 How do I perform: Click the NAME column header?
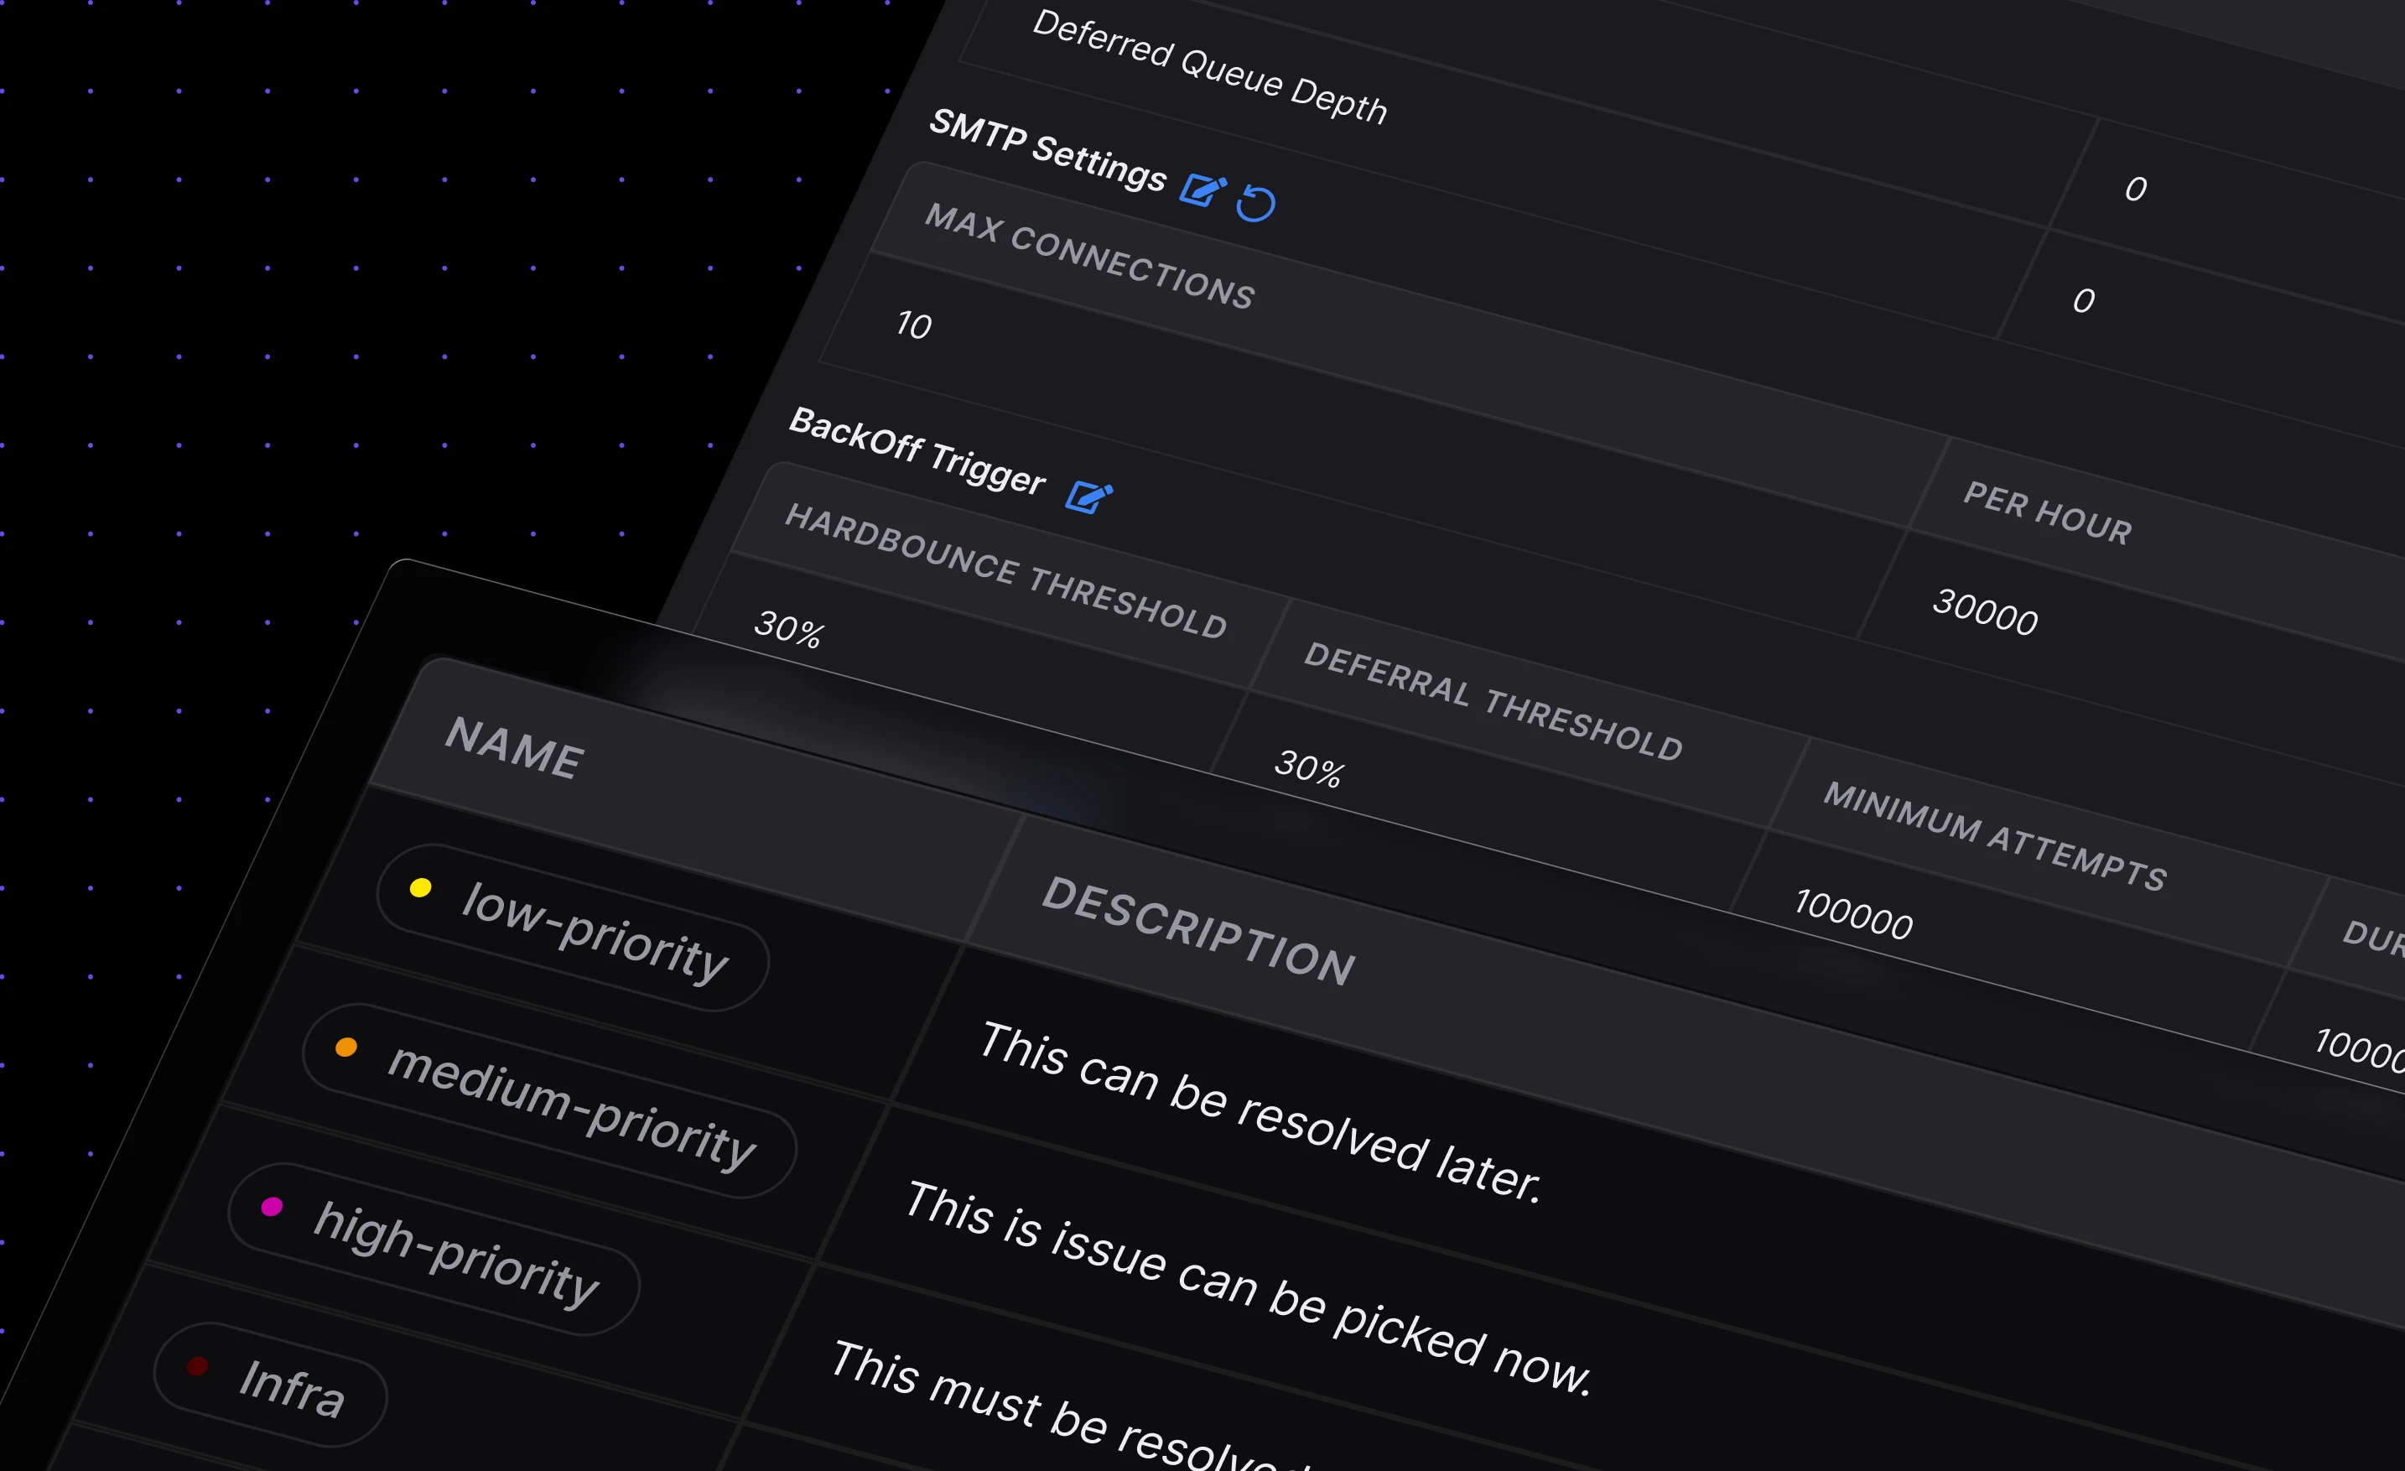click(x=514, y=748)
